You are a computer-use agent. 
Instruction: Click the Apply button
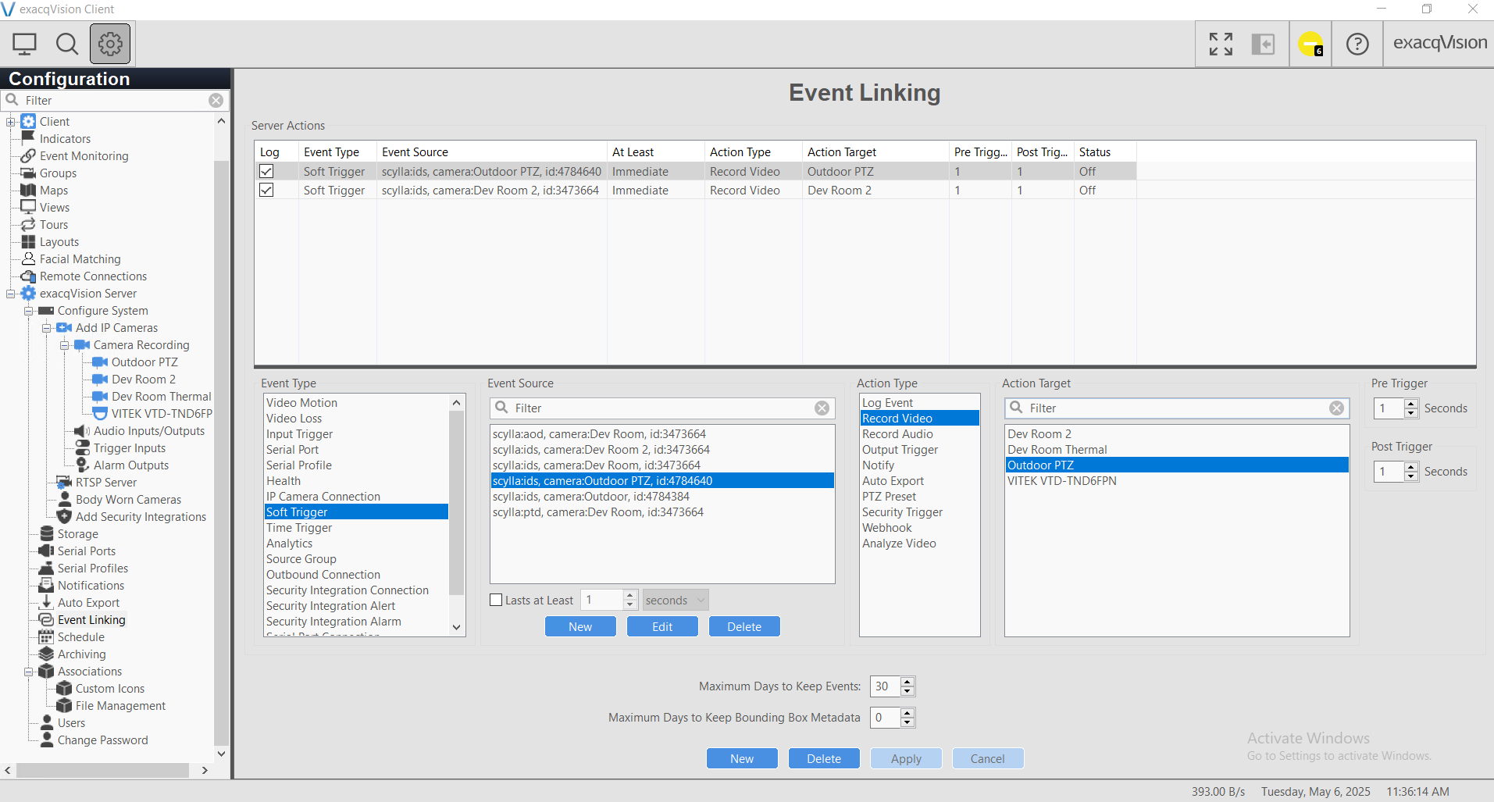906,759
